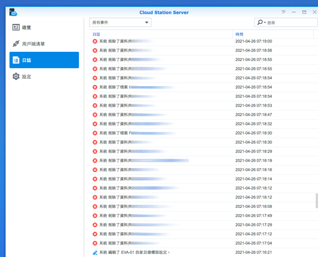Click the Cloud Station Server window title
Screen dimensions: 318x257
coord(164,12)
